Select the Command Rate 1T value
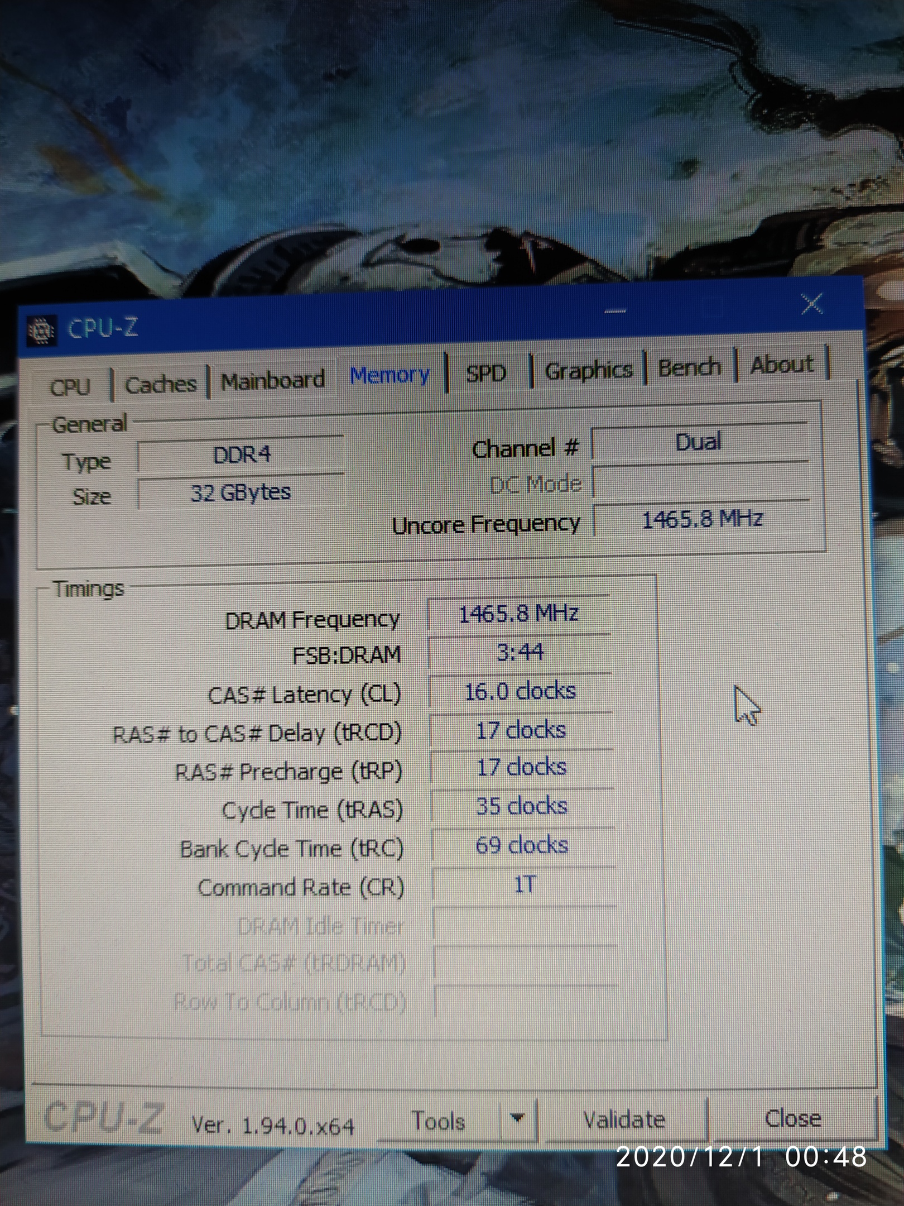Screen dimensions: 904x1206 524,885
